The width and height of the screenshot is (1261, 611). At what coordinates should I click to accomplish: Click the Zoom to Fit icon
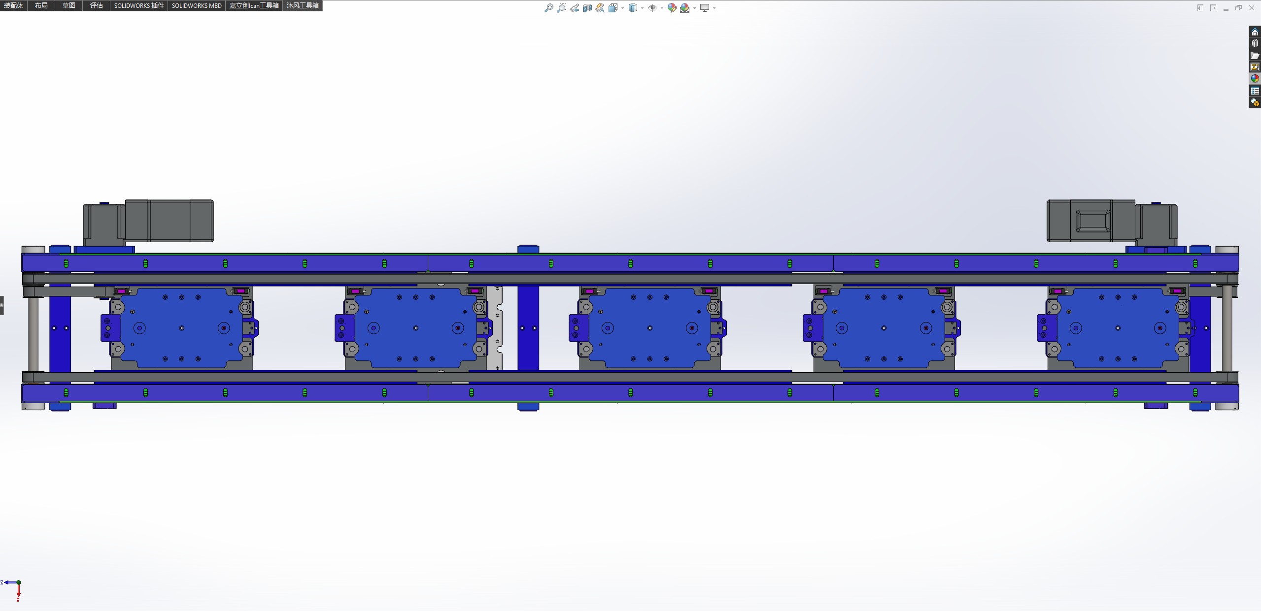tap(548, 8)
